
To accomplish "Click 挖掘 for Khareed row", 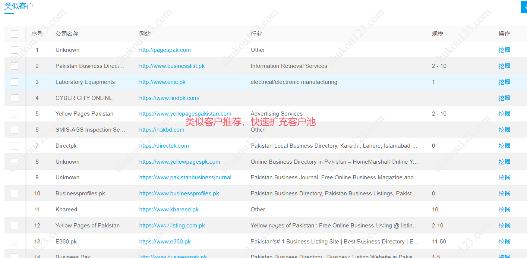I will (504, 210).
